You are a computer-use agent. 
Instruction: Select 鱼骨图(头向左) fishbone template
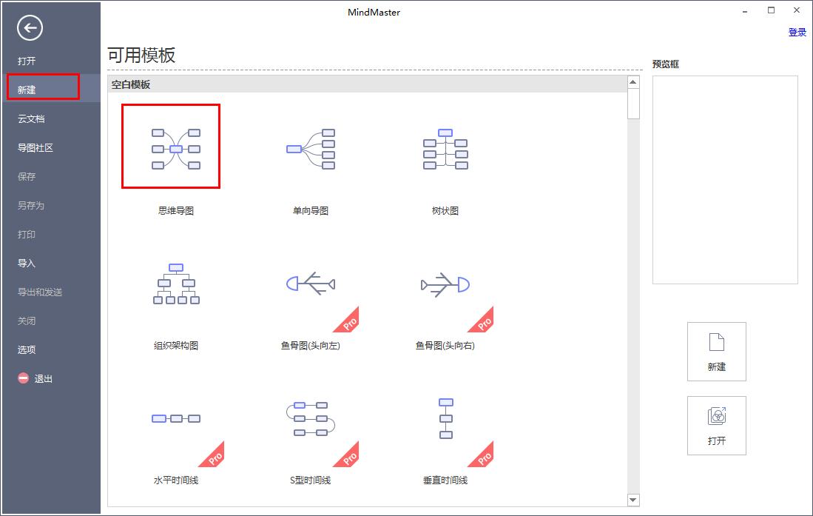tap(311, 284)
